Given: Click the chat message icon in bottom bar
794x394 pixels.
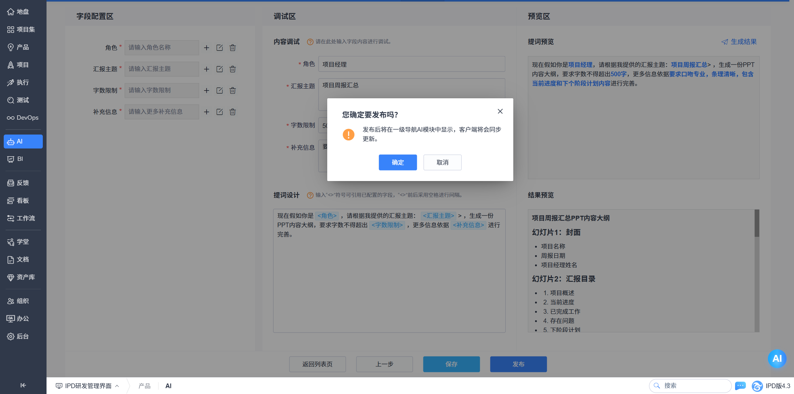Looking at the screenshot, I should tap(740, 386).
